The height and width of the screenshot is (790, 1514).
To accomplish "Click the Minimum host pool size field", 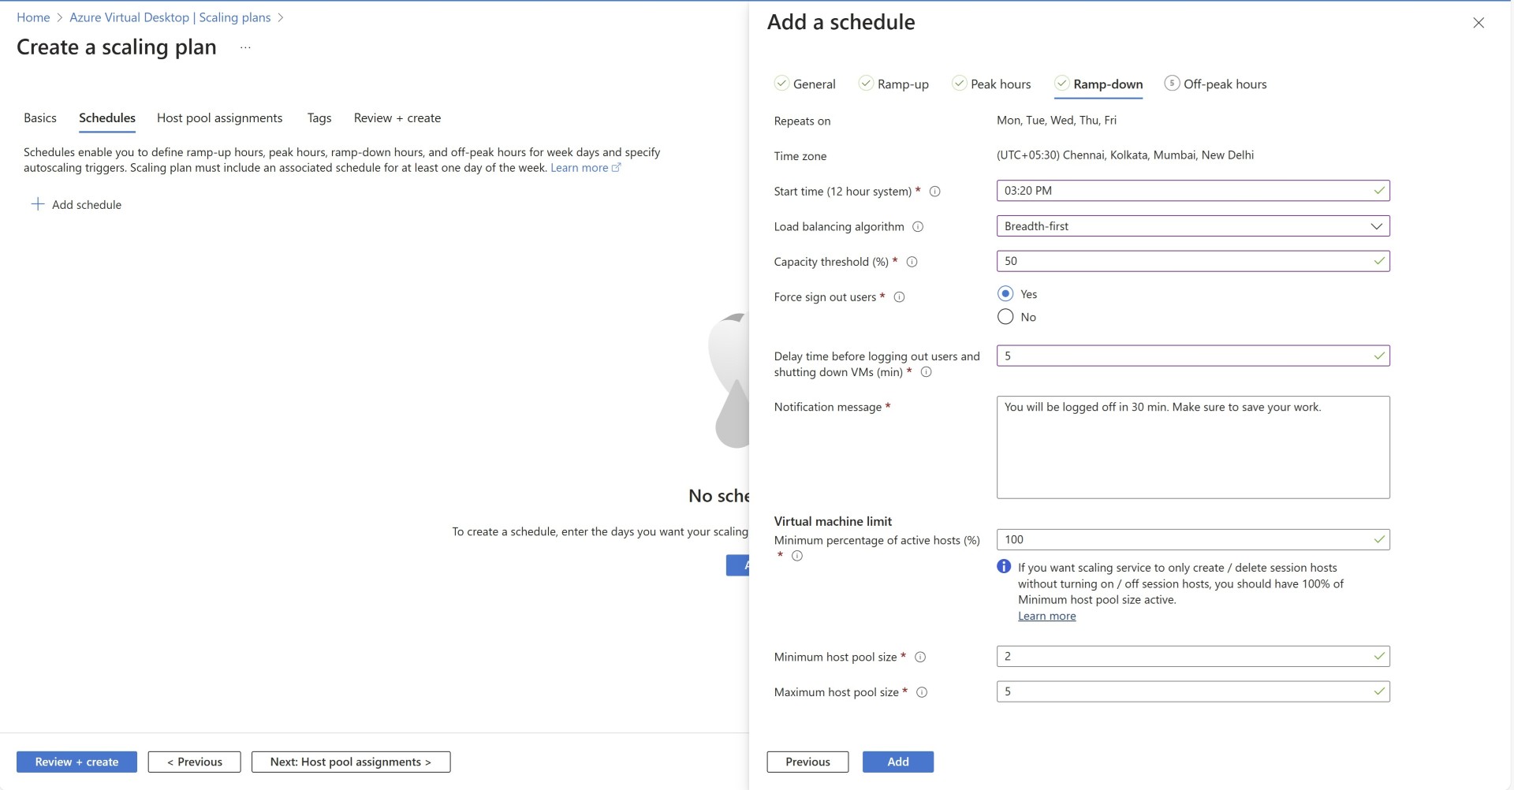I will [1193, 656].
